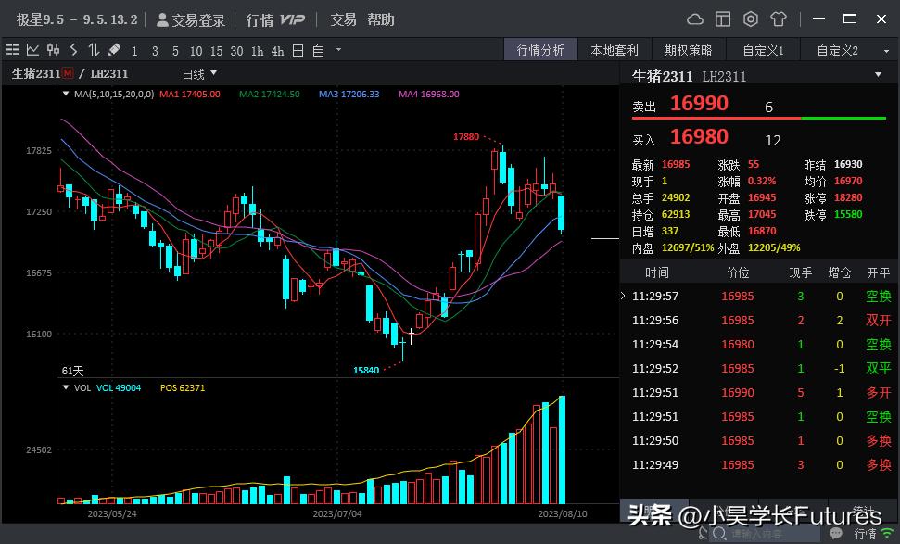Toggle the 1h timeframe period

[257, 51]
